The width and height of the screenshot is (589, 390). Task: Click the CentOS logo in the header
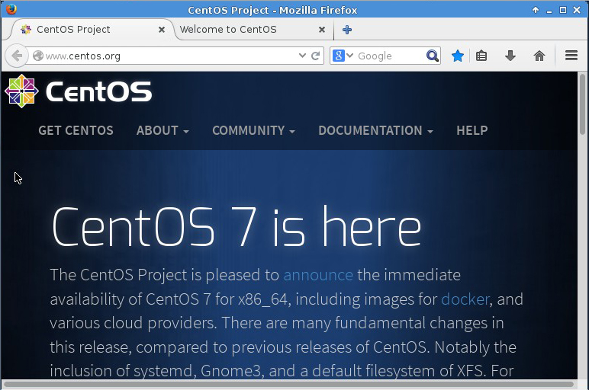(x=79, y=92)
